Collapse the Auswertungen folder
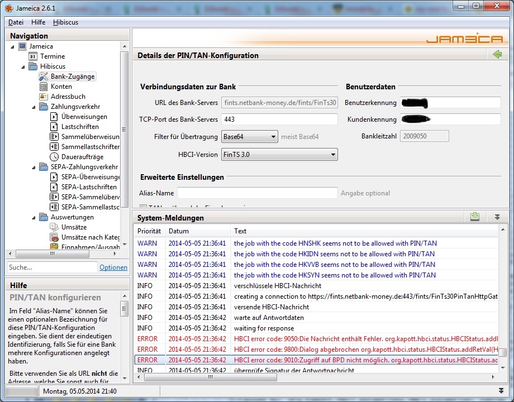The height and width of the screenshot is (402, 514). (x=34, y=218)
